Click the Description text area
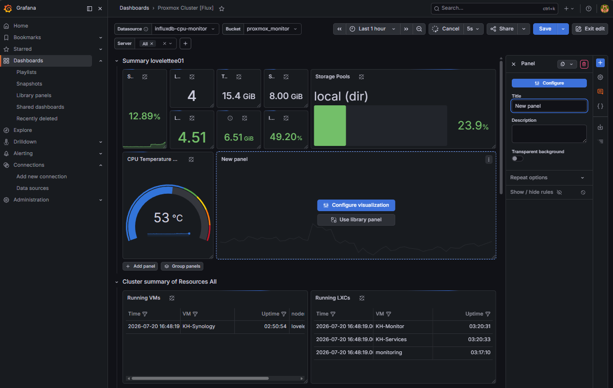Screen dimensions: 613x388 [x=549, y=134]
